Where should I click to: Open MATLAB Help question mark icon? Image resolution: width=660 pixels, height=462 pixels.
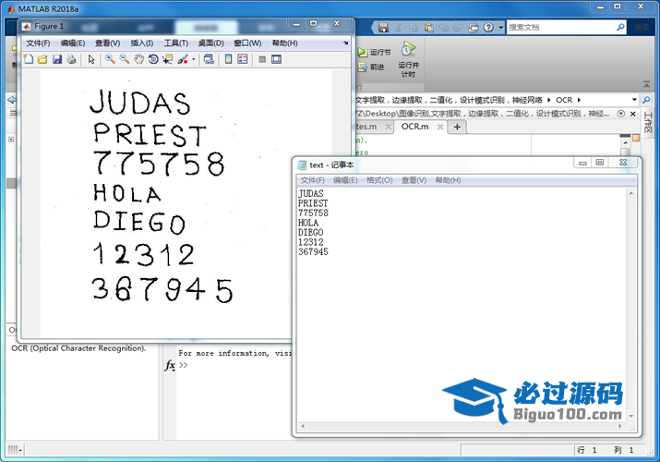tap(488, 28)
